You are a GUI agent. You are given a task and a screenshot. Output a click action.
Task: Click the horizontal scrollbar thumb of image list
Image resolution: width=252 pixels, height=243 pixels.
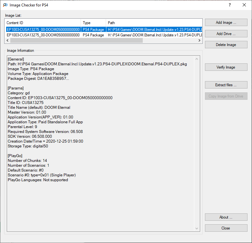pyautogui.click(x=76, y=41)
